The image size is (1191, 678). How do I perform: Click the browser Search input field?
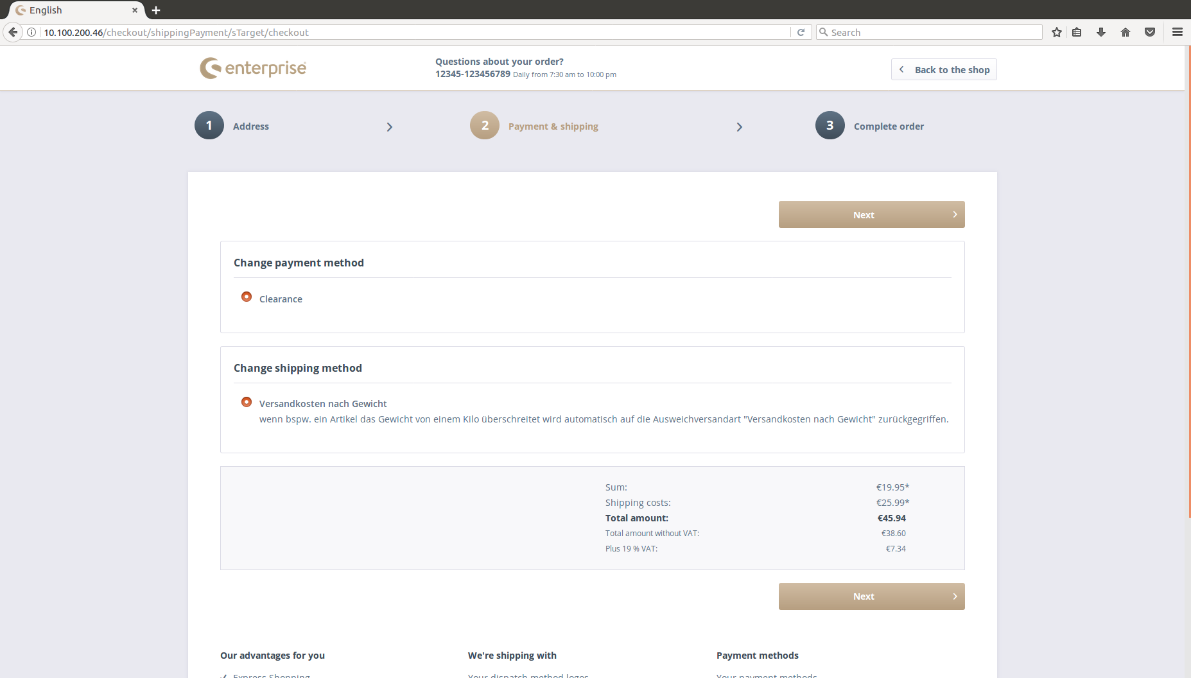point(931,32)
